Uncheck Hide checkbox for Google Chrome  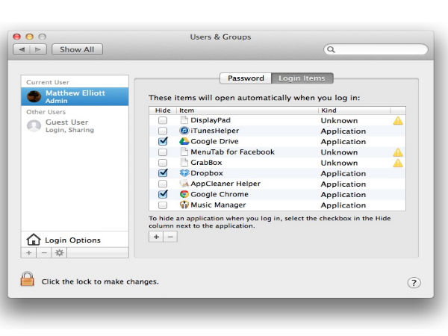163,194
